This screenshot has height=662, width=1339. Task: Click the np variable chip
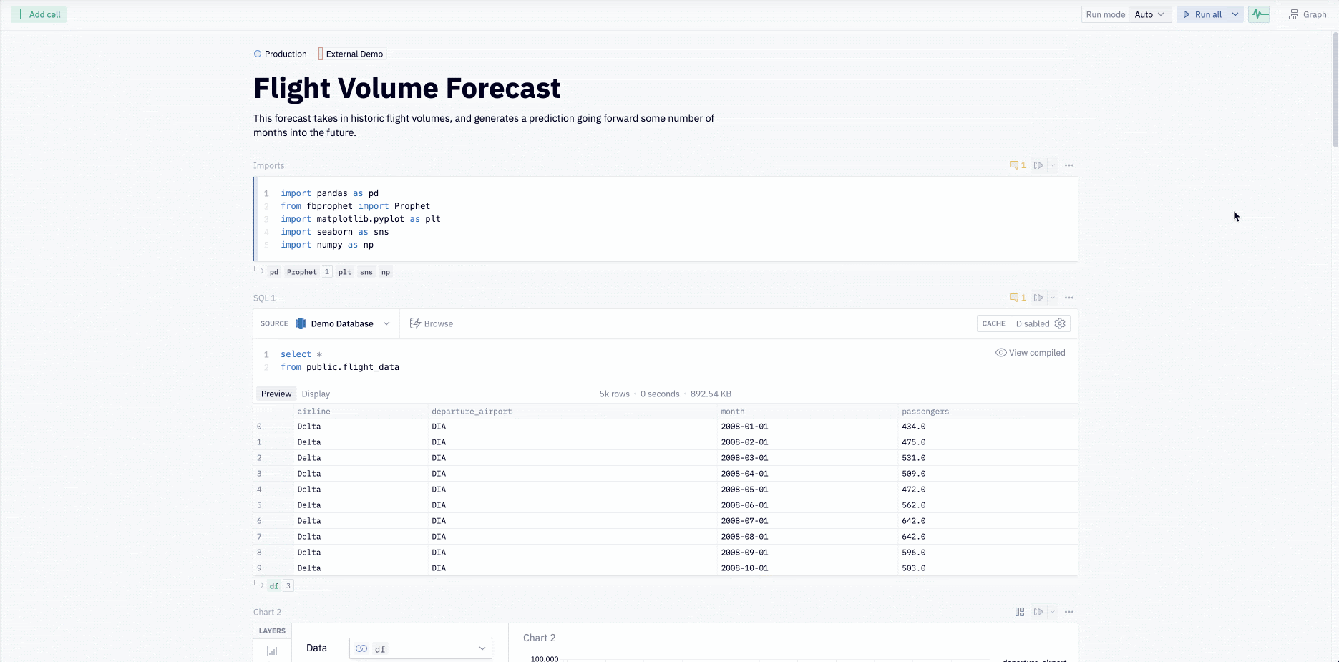coord(386,272)
